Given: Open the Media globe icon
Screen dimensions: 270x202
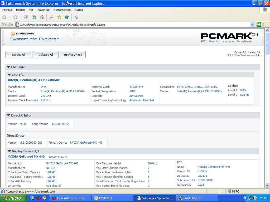Looking at the screenshot, I should 67,17.
